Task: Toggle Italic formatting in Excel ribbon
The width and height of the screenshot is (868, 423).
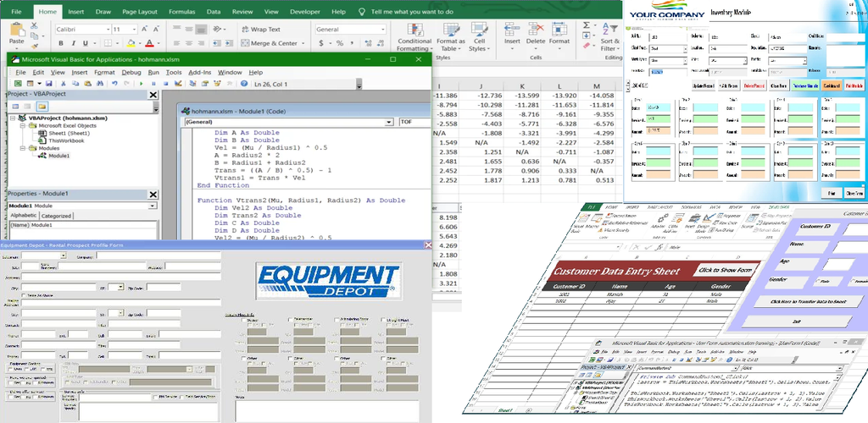Action: [x=73, y=43]
